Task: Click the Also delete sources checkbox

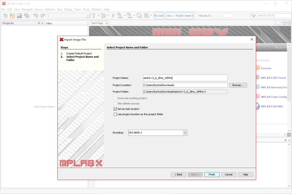Action: click(x=115, y=104)
